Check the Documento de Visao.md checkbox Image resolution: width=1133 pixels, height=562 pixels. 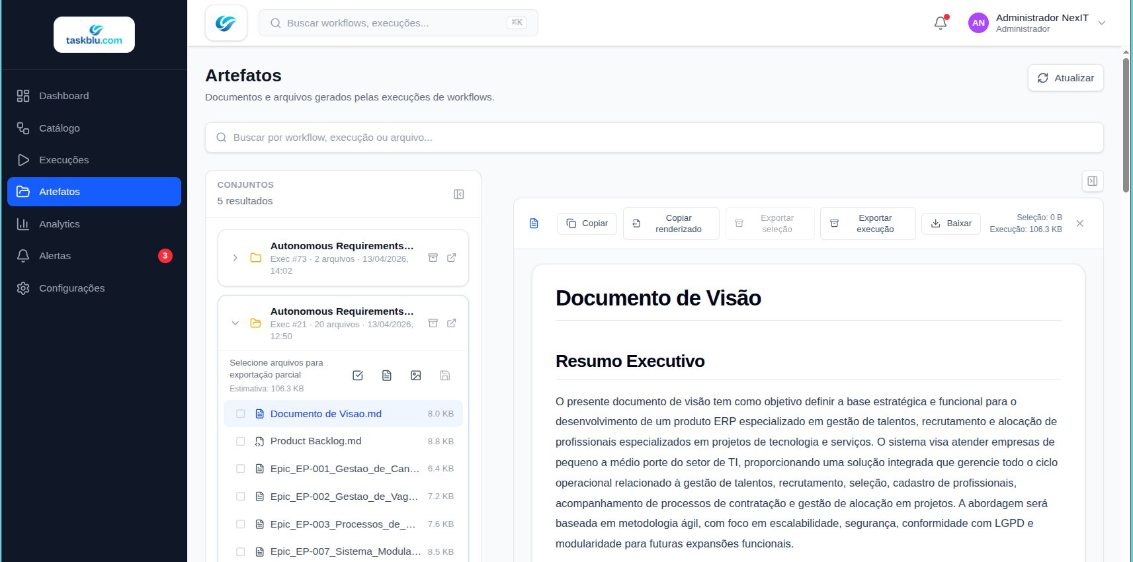[241, 414]
